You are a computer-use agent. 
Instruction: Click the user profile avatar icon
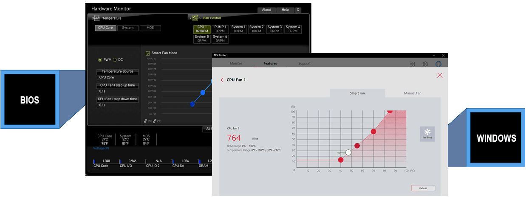[x=438, y=64]
